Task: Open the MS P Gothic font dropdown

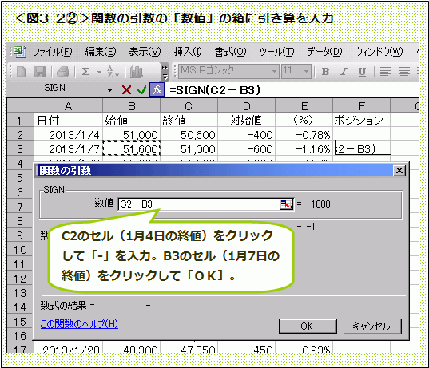Action: pyautogui.click(x=274, y=72)
